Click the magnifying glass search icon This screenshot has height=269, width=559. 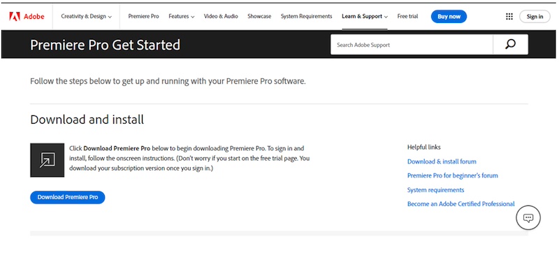pos(511,45)
